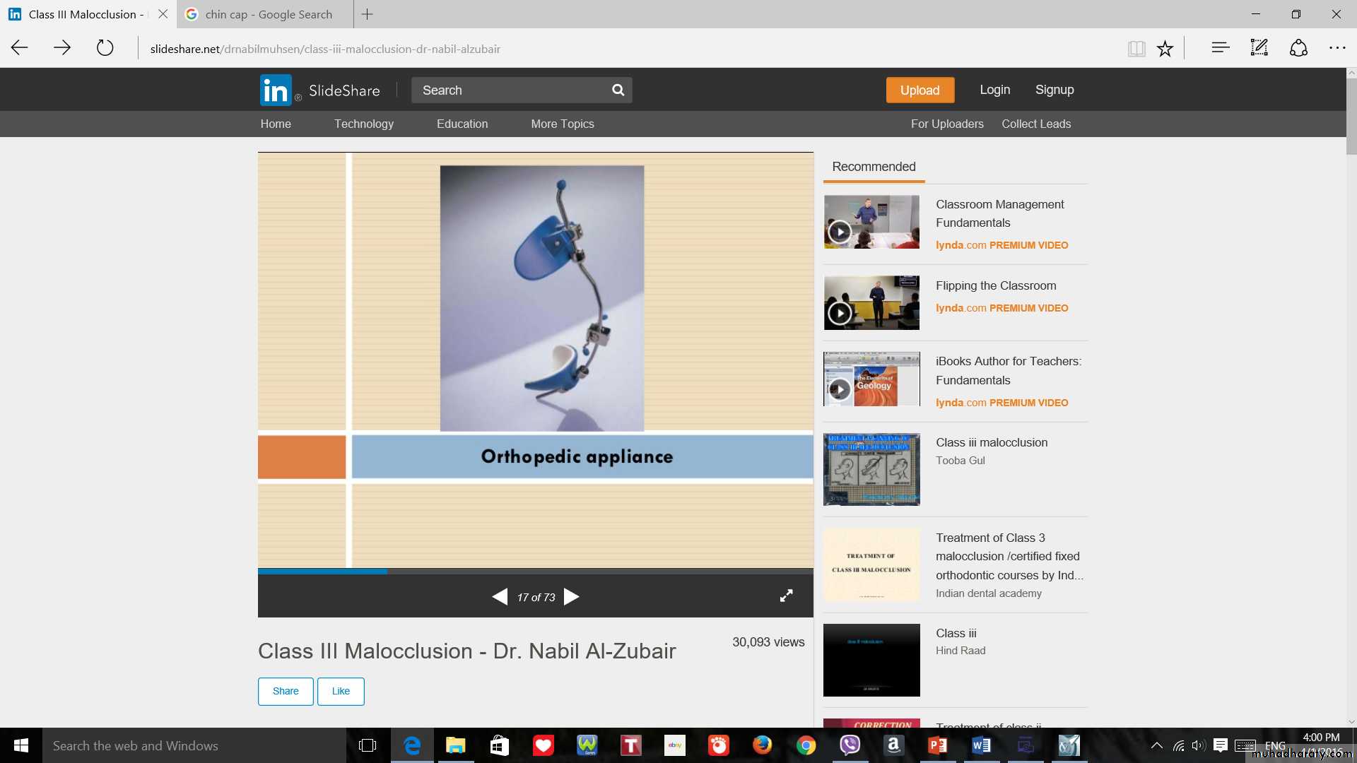Go to the next slide arrow
The height and width of the screenshot is (763, 1357).
572,597
